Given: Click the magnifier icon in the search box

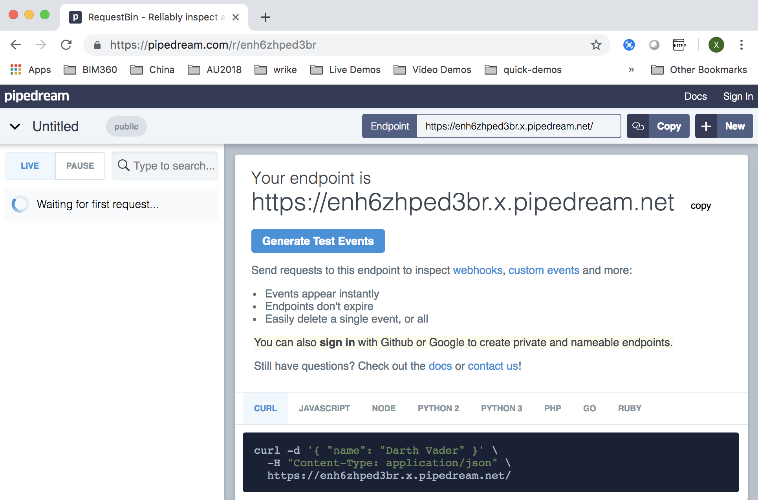Looking at the screenshot, I should (123, 165).
